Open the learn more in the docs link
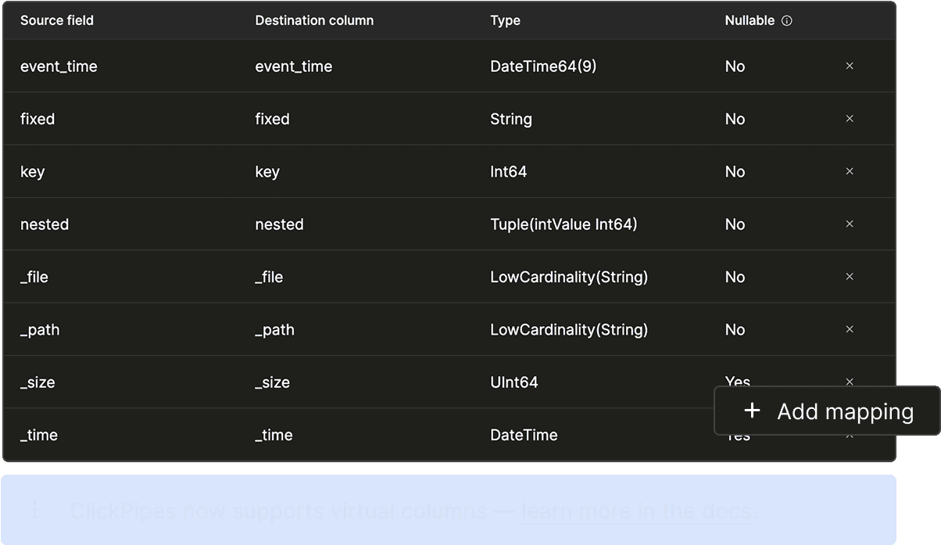Viewport: 941px width, 545px height. tap(637, 511)
